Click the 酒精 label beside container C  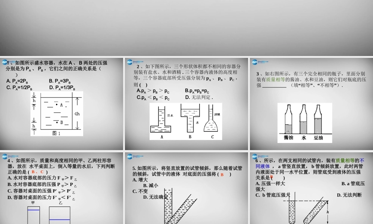[x=217, y=115]
